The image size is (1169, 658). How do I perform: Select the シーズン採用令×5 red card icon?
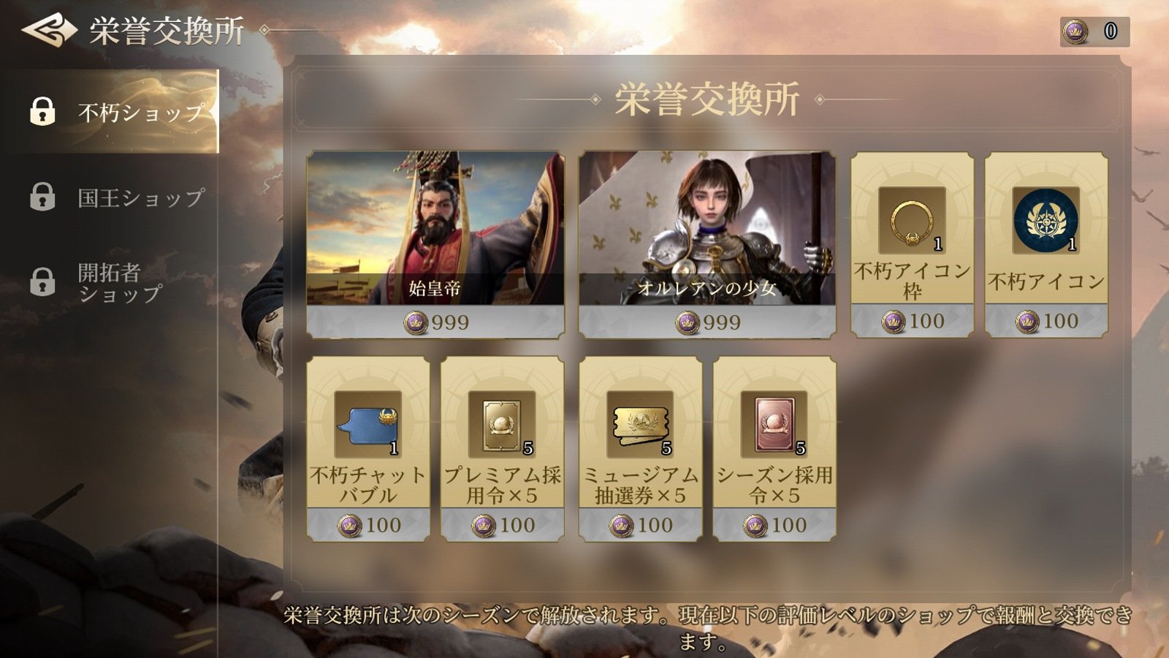tap(774, 425)
